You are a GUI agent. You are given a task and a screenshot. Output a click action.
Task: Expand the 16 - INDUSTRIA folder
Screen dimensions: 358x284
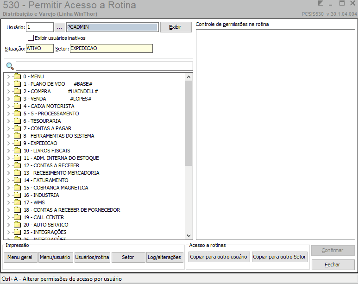point(8,195)
